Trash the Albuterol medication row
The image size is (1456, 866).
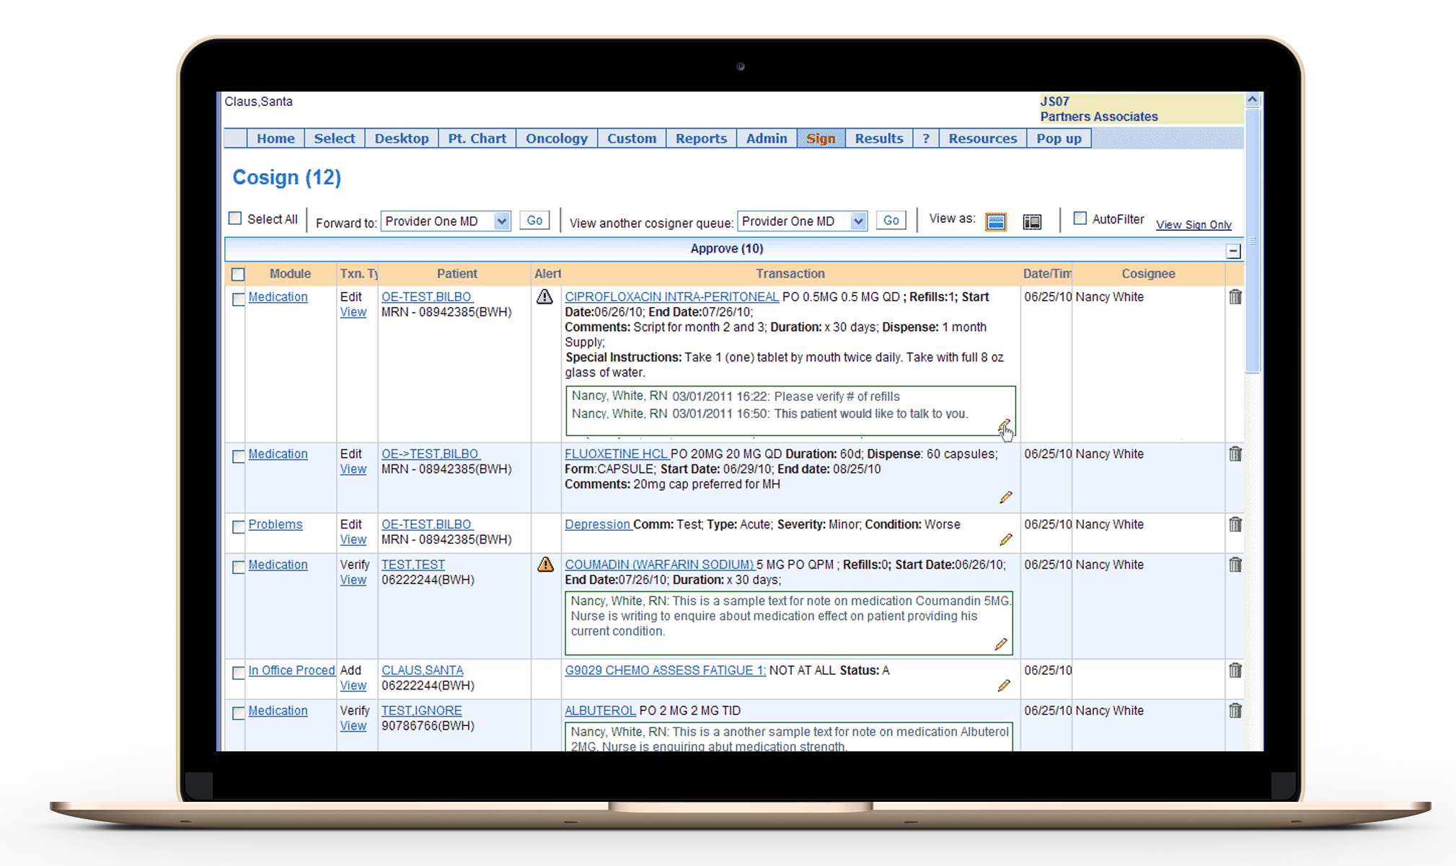pos(1235,711)
